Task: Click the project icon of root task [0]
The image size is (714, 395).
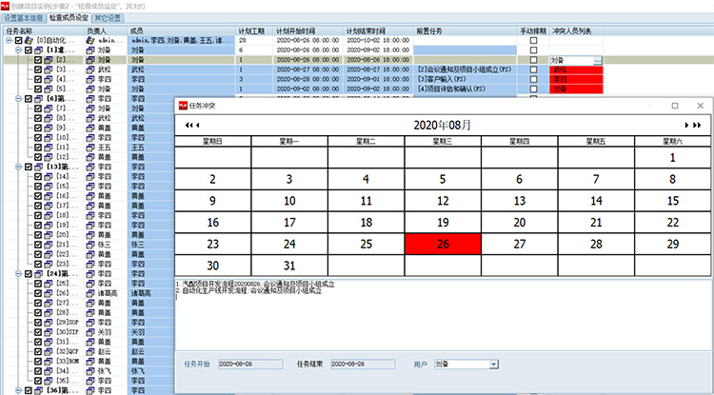Action: (x=28, y=41)
